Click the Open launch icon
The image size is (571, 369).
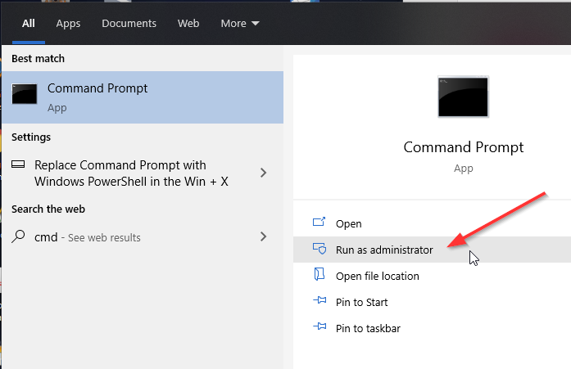coord(319,222)
